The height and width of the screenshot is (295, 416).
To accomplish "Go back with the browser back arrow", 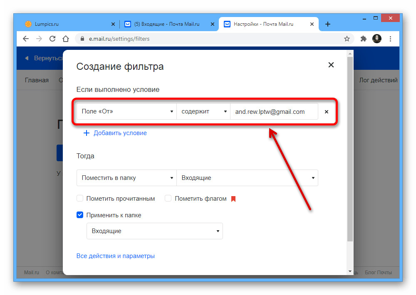I will click(x=26, y=39).
